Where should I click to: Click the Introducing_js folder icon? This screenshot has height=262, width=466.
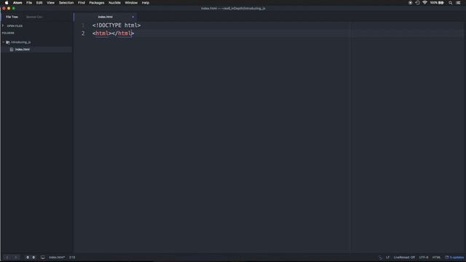click(x=8, y=42)
